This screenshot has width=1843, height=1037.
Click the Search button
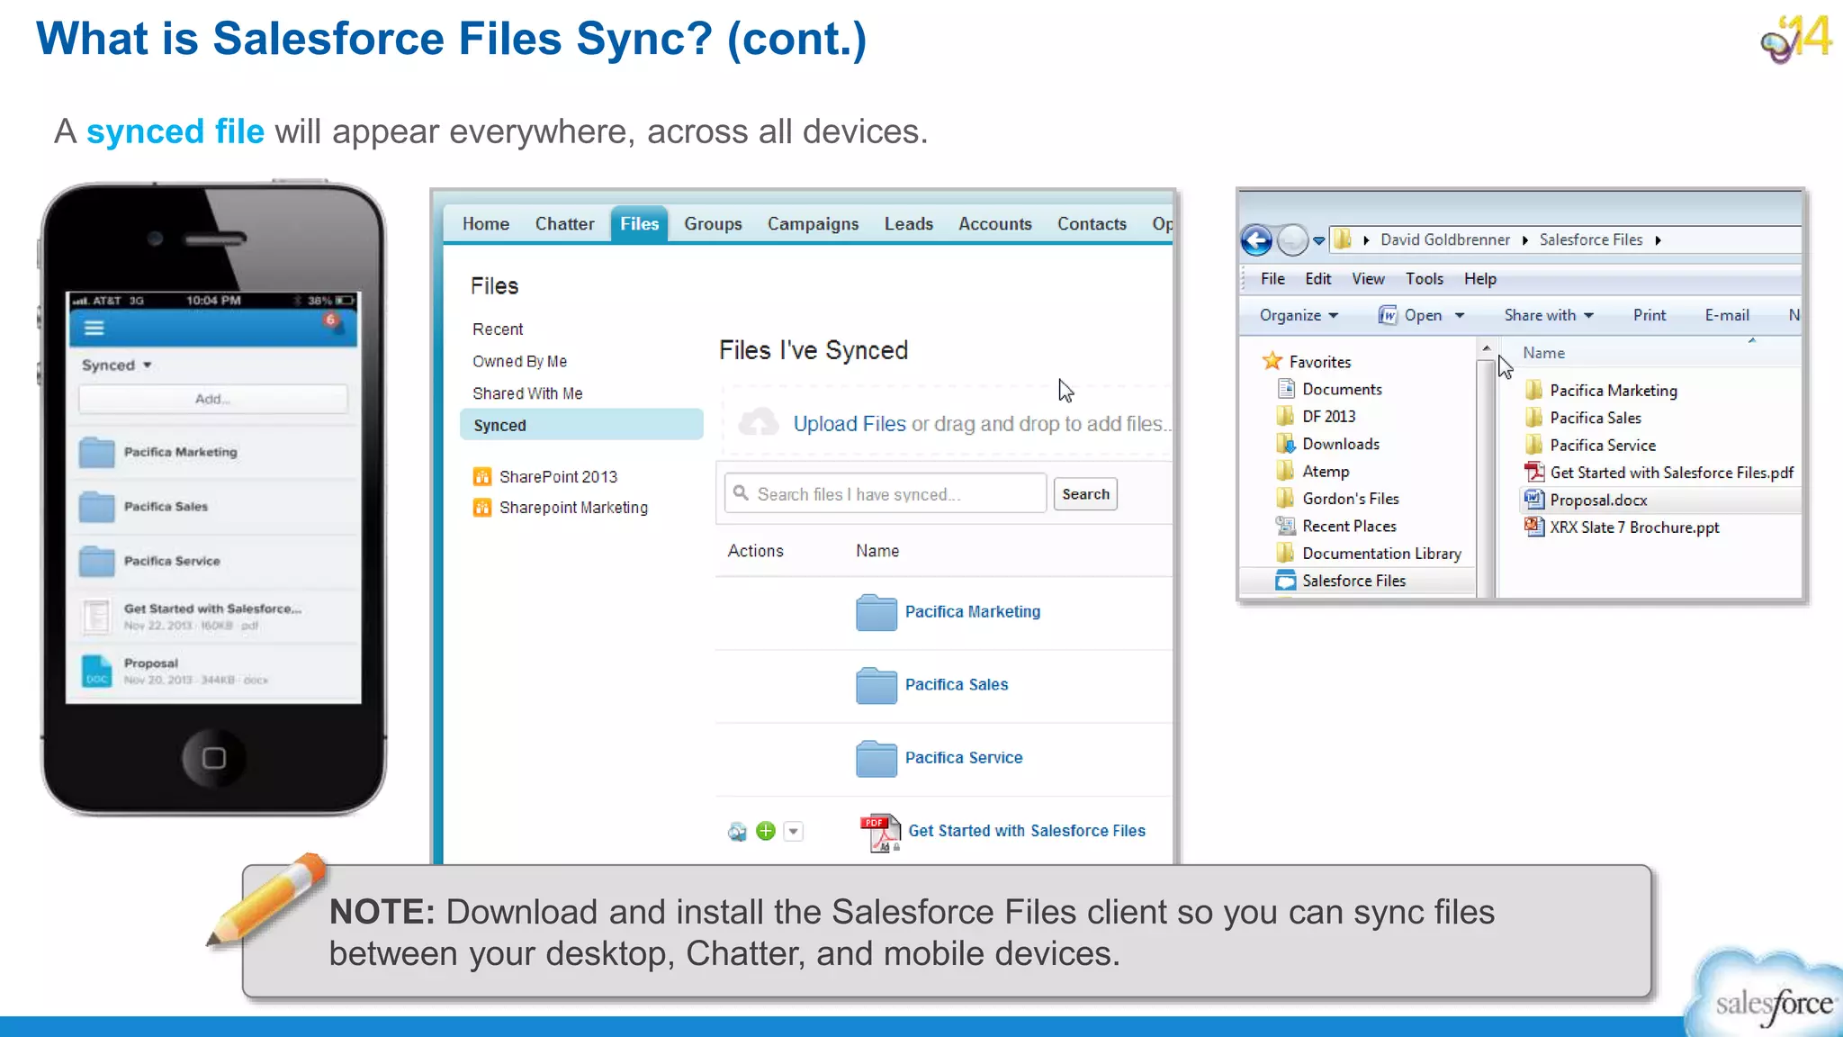click(1085, 494)
